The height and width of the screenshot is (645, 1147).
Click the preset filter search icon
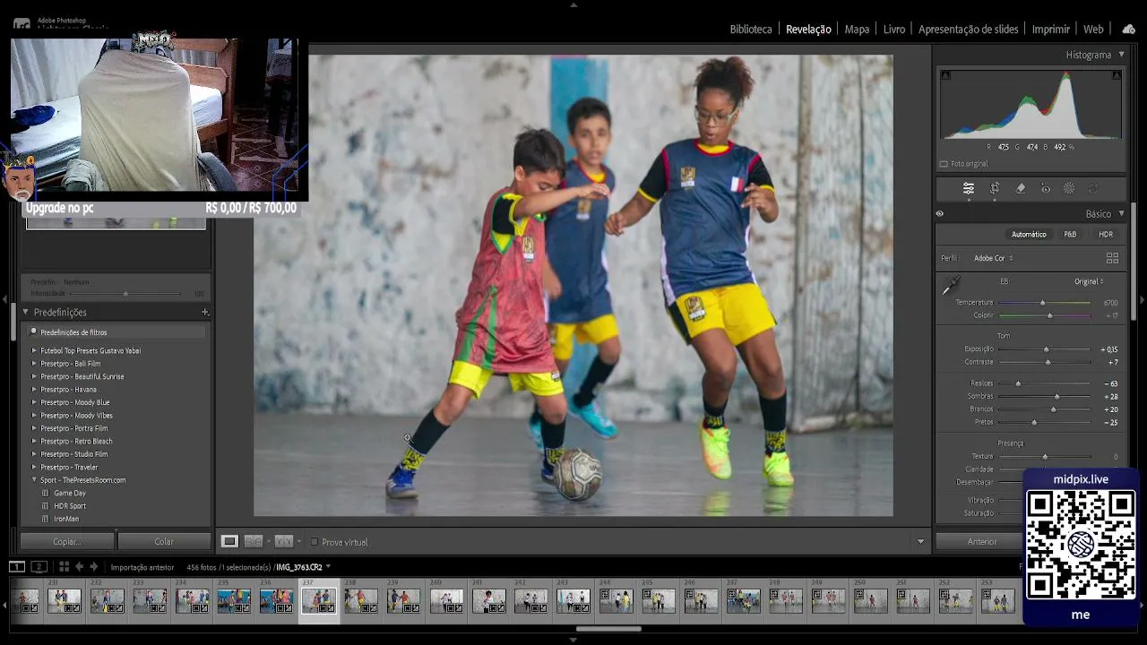[x=33, y=332]
